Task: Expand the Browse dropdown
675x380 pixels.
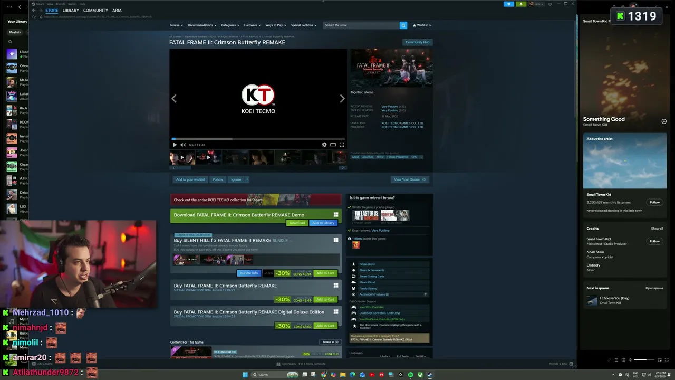Action: tap(176, 25)
